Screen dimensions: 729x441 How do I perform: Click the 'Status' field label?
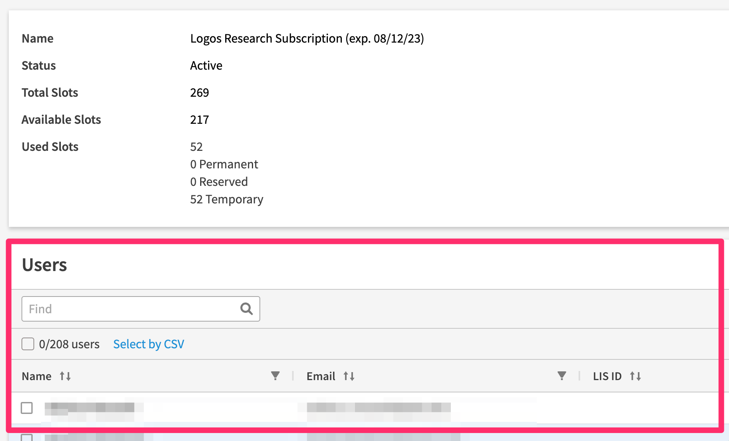click(39, 65)
